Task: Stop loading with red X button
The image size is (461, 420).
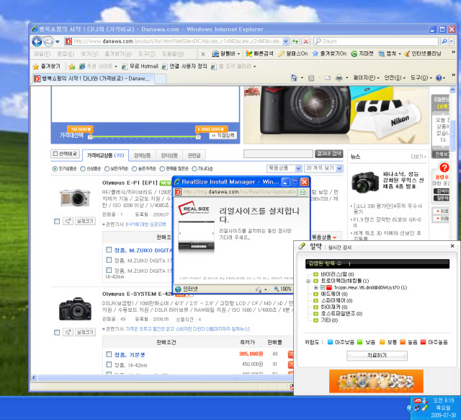Action: (x=305, y=42)
